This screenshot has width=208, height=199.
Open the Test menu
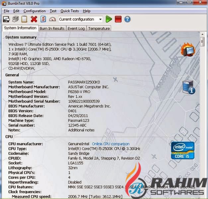(x=53, y=11)
